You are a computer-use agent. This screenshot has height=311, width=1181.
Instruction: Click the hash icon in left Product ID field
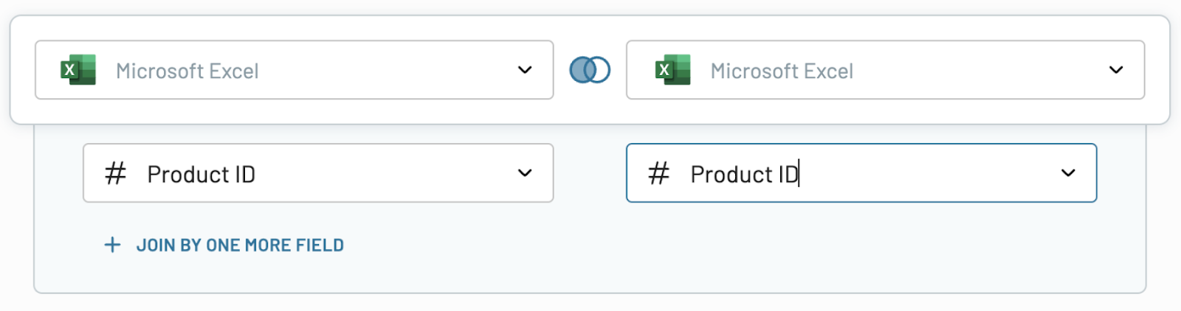click(x=115, y=174)
